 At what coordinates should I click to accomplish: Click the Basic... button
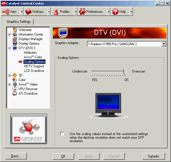point(16,156)
